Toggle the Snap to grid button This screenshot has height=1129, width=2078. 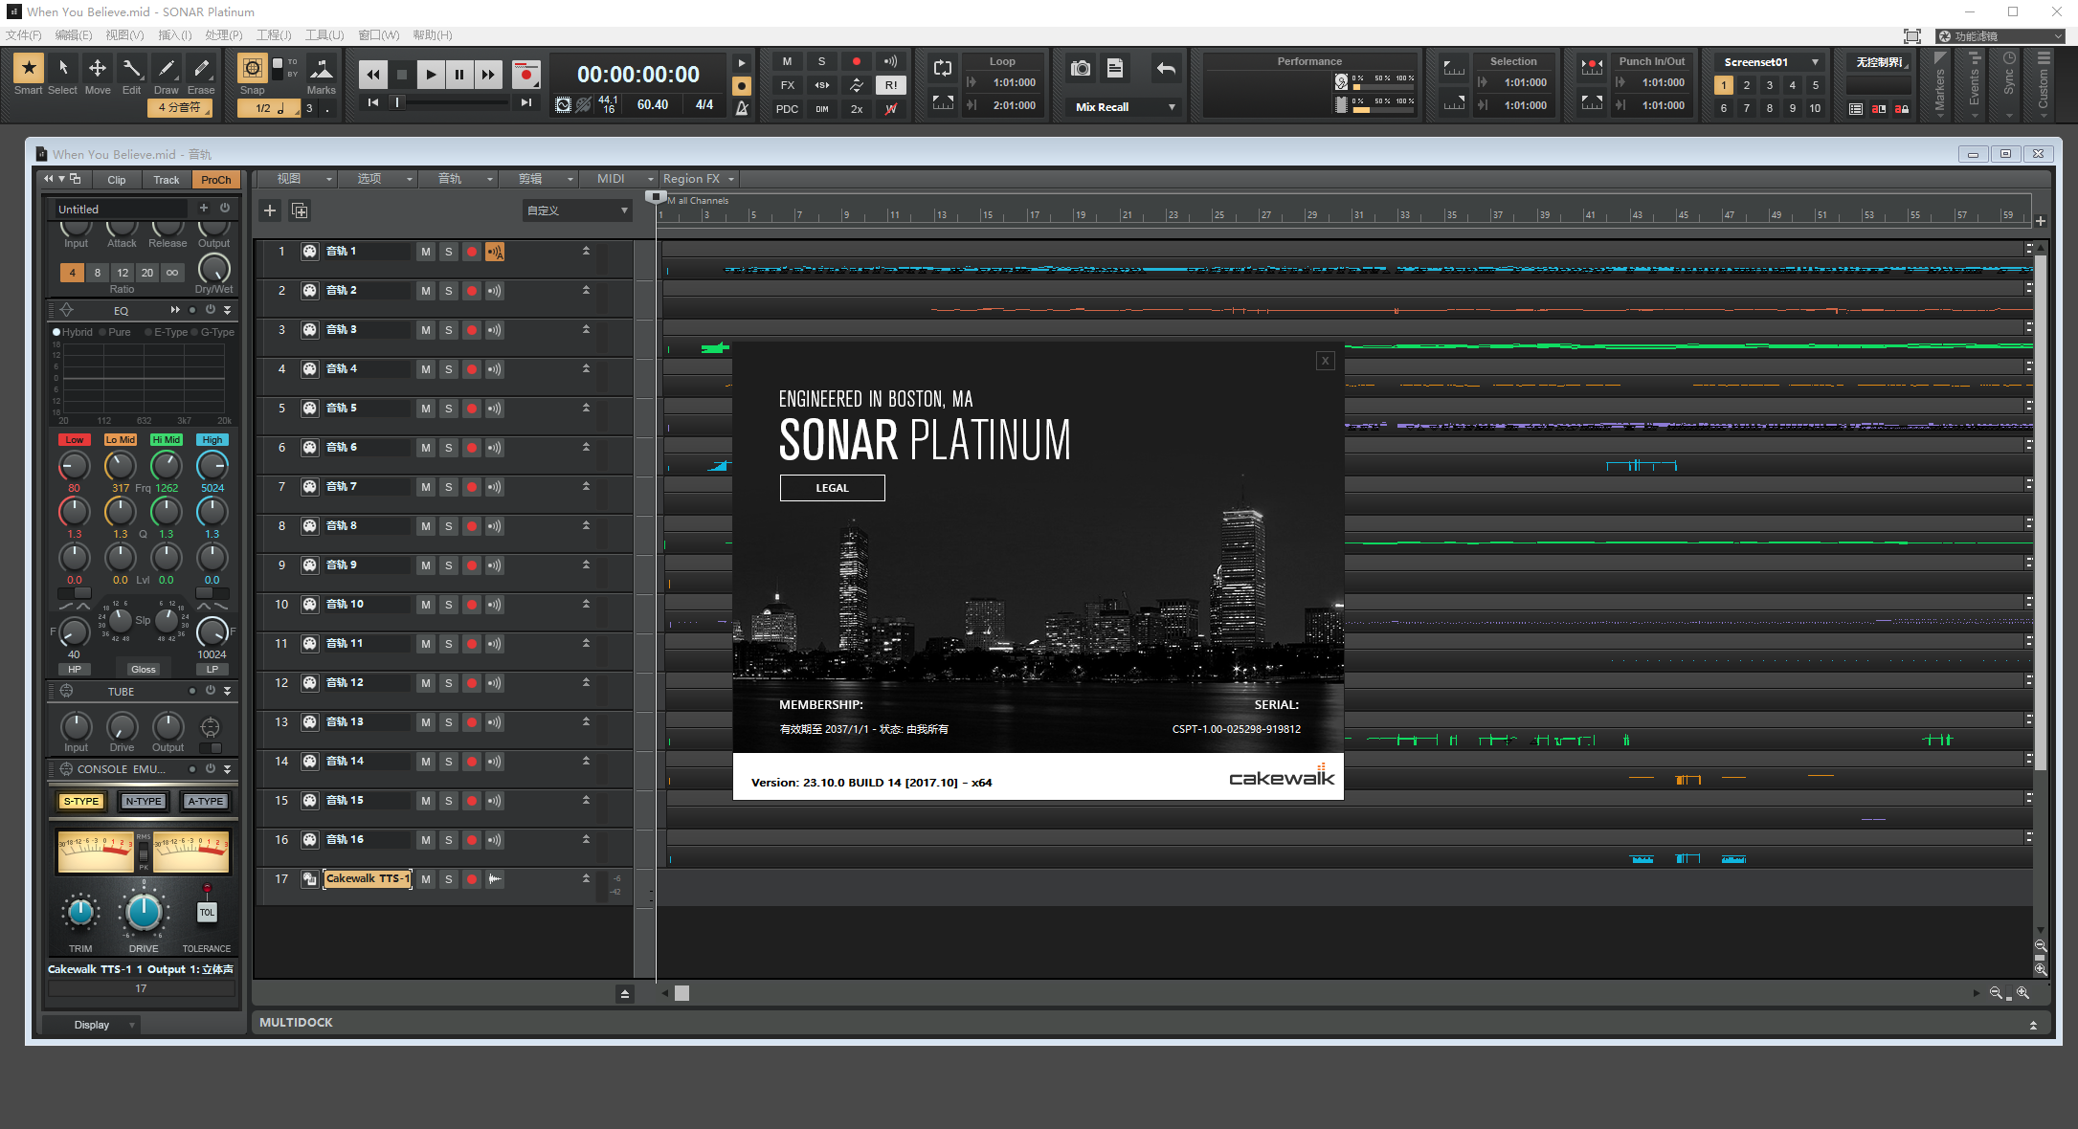pos(252,68)
